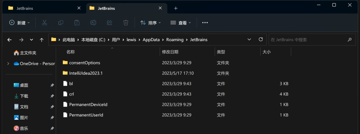Unpin Desktop (桌面) via its pin icon

pyautogui.click(x=52, y=85)
